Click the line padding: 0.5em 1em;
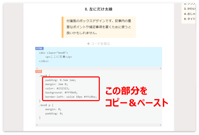The width and height of the screenshot is (199, 135). tap(61, 80)
